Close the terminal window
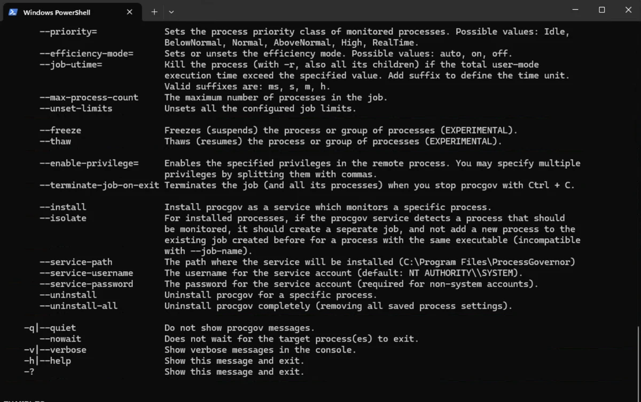This screenshot has width=641, height=402. [628, 10]
